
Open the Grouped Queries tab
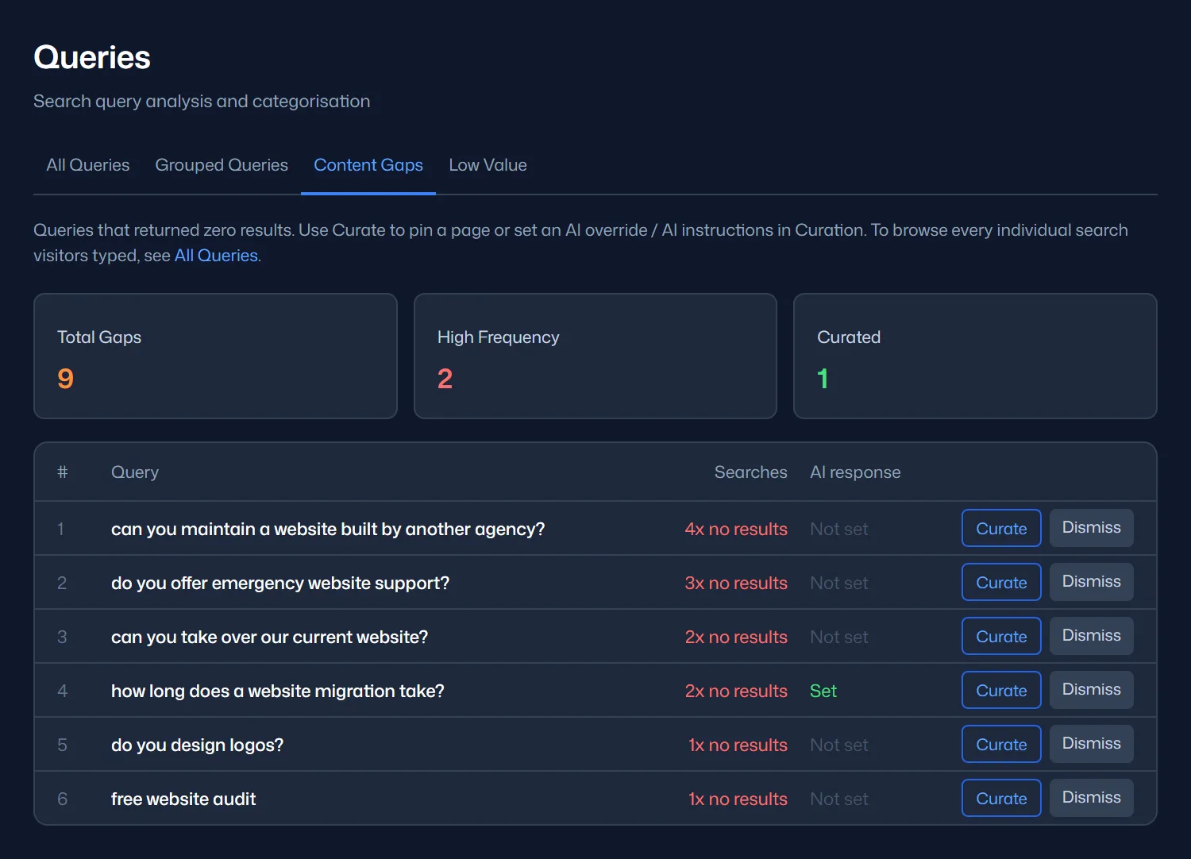tap(222, 165)
